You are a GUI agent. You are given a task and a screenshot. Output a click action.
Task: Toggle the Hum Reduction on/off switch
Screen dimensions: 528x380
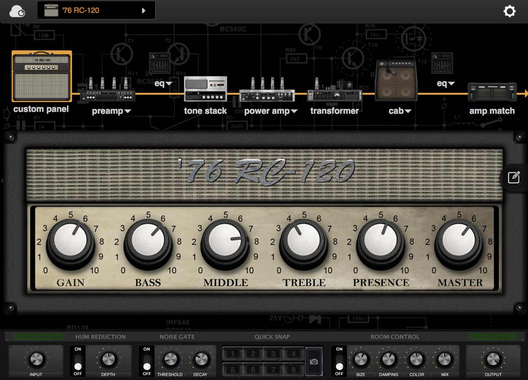pos(78,361)
